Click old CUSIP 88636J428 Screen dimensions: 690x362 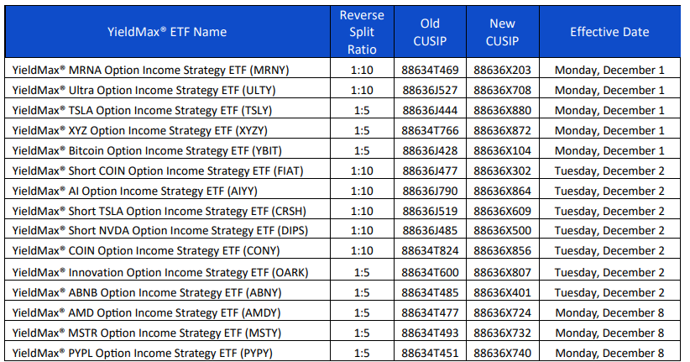pyautogui.click(x=430, y=150)
